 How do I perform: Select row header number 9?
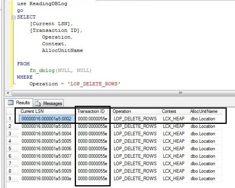[x=13, y=179]
